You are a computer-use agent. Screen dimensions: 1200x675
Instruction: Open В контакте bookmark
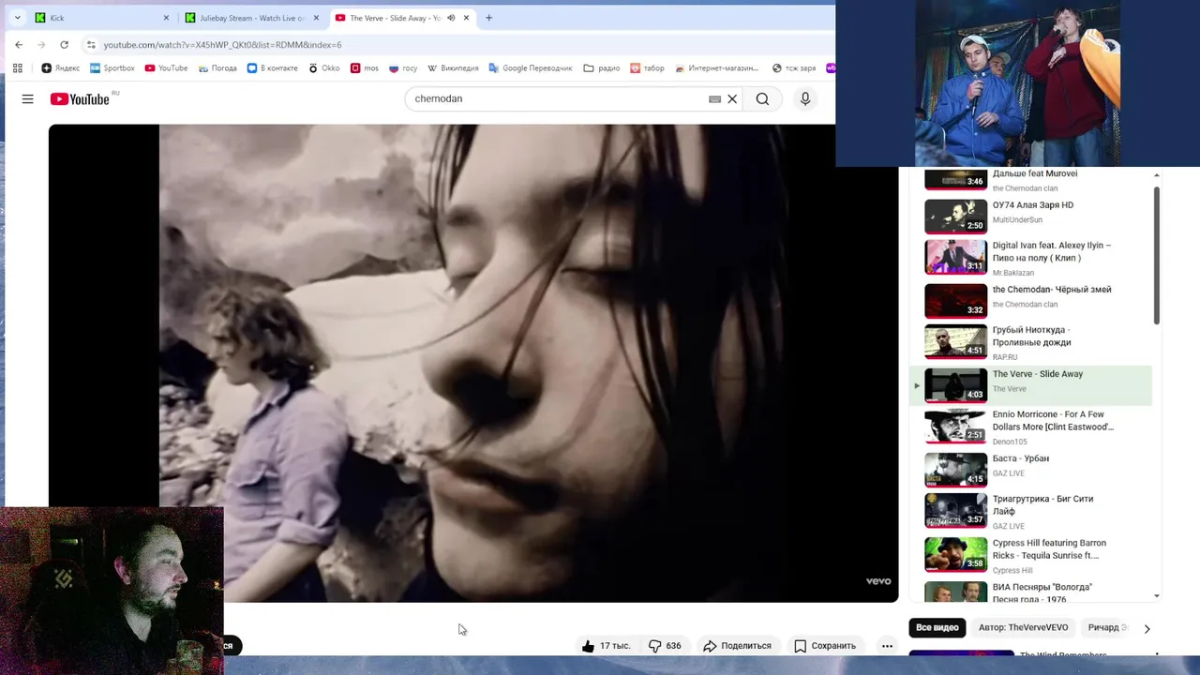click(x=272, y=67)
